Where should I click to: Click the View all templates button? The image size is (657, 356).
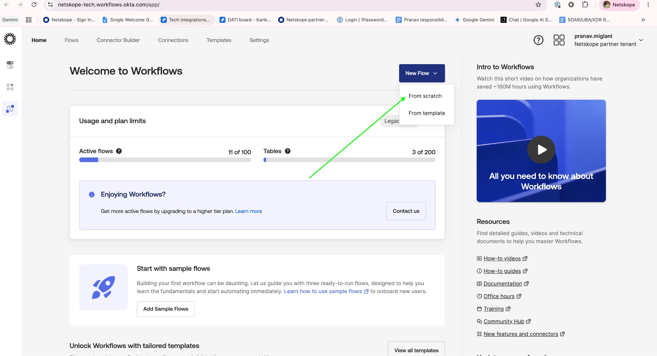point(416,350)
